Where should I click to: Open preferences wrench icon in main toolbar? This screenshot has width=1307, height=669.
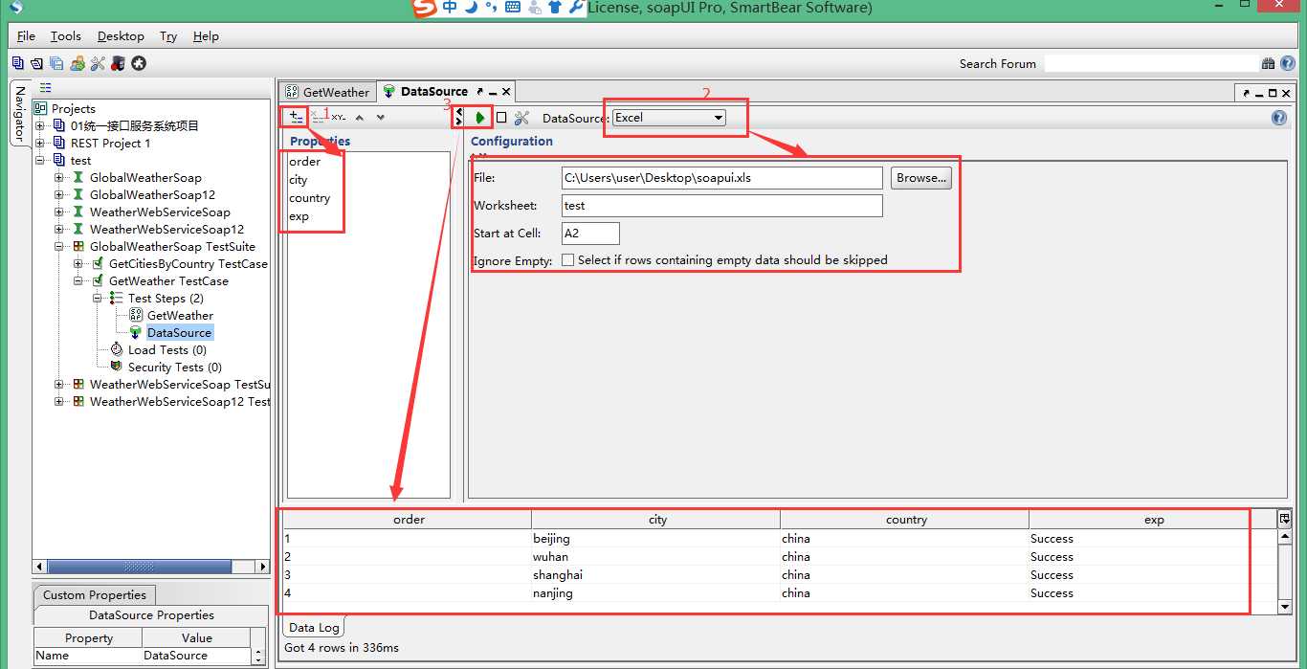pos(98,64)
